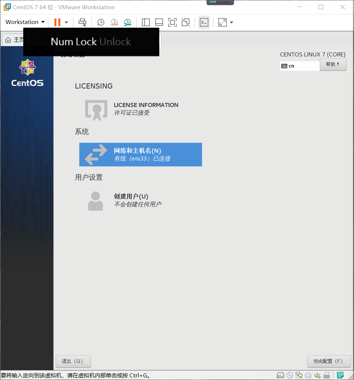Pause the virtual machine
354x380 pixels.
click(57, 22)
